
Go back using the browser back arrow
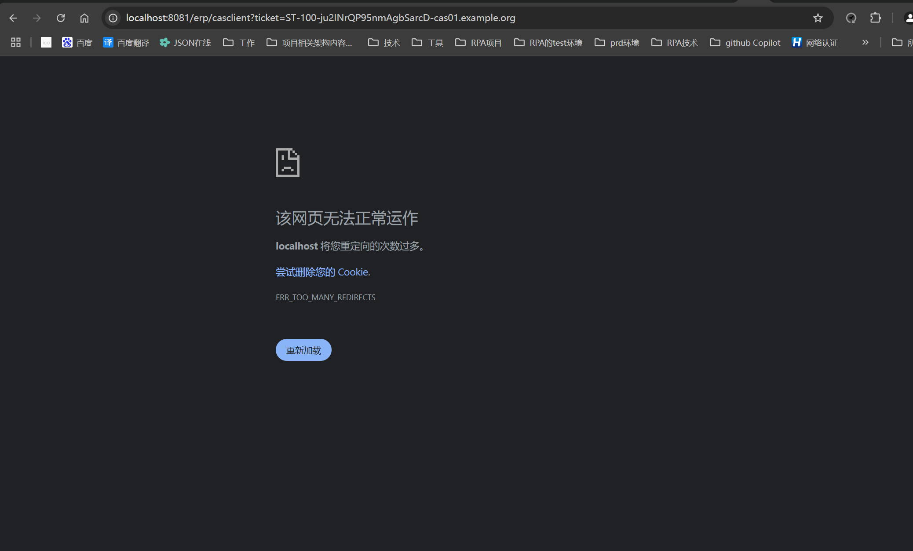coord(13,18)
